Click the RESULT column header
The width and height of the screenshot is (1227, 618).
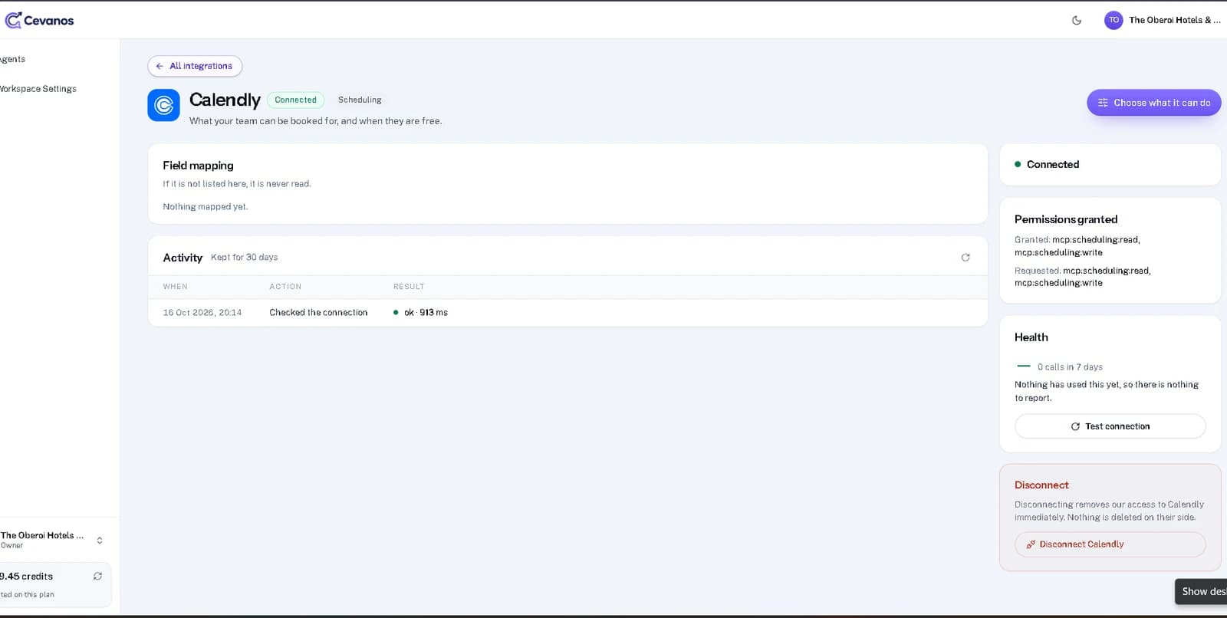coord(409,287)
